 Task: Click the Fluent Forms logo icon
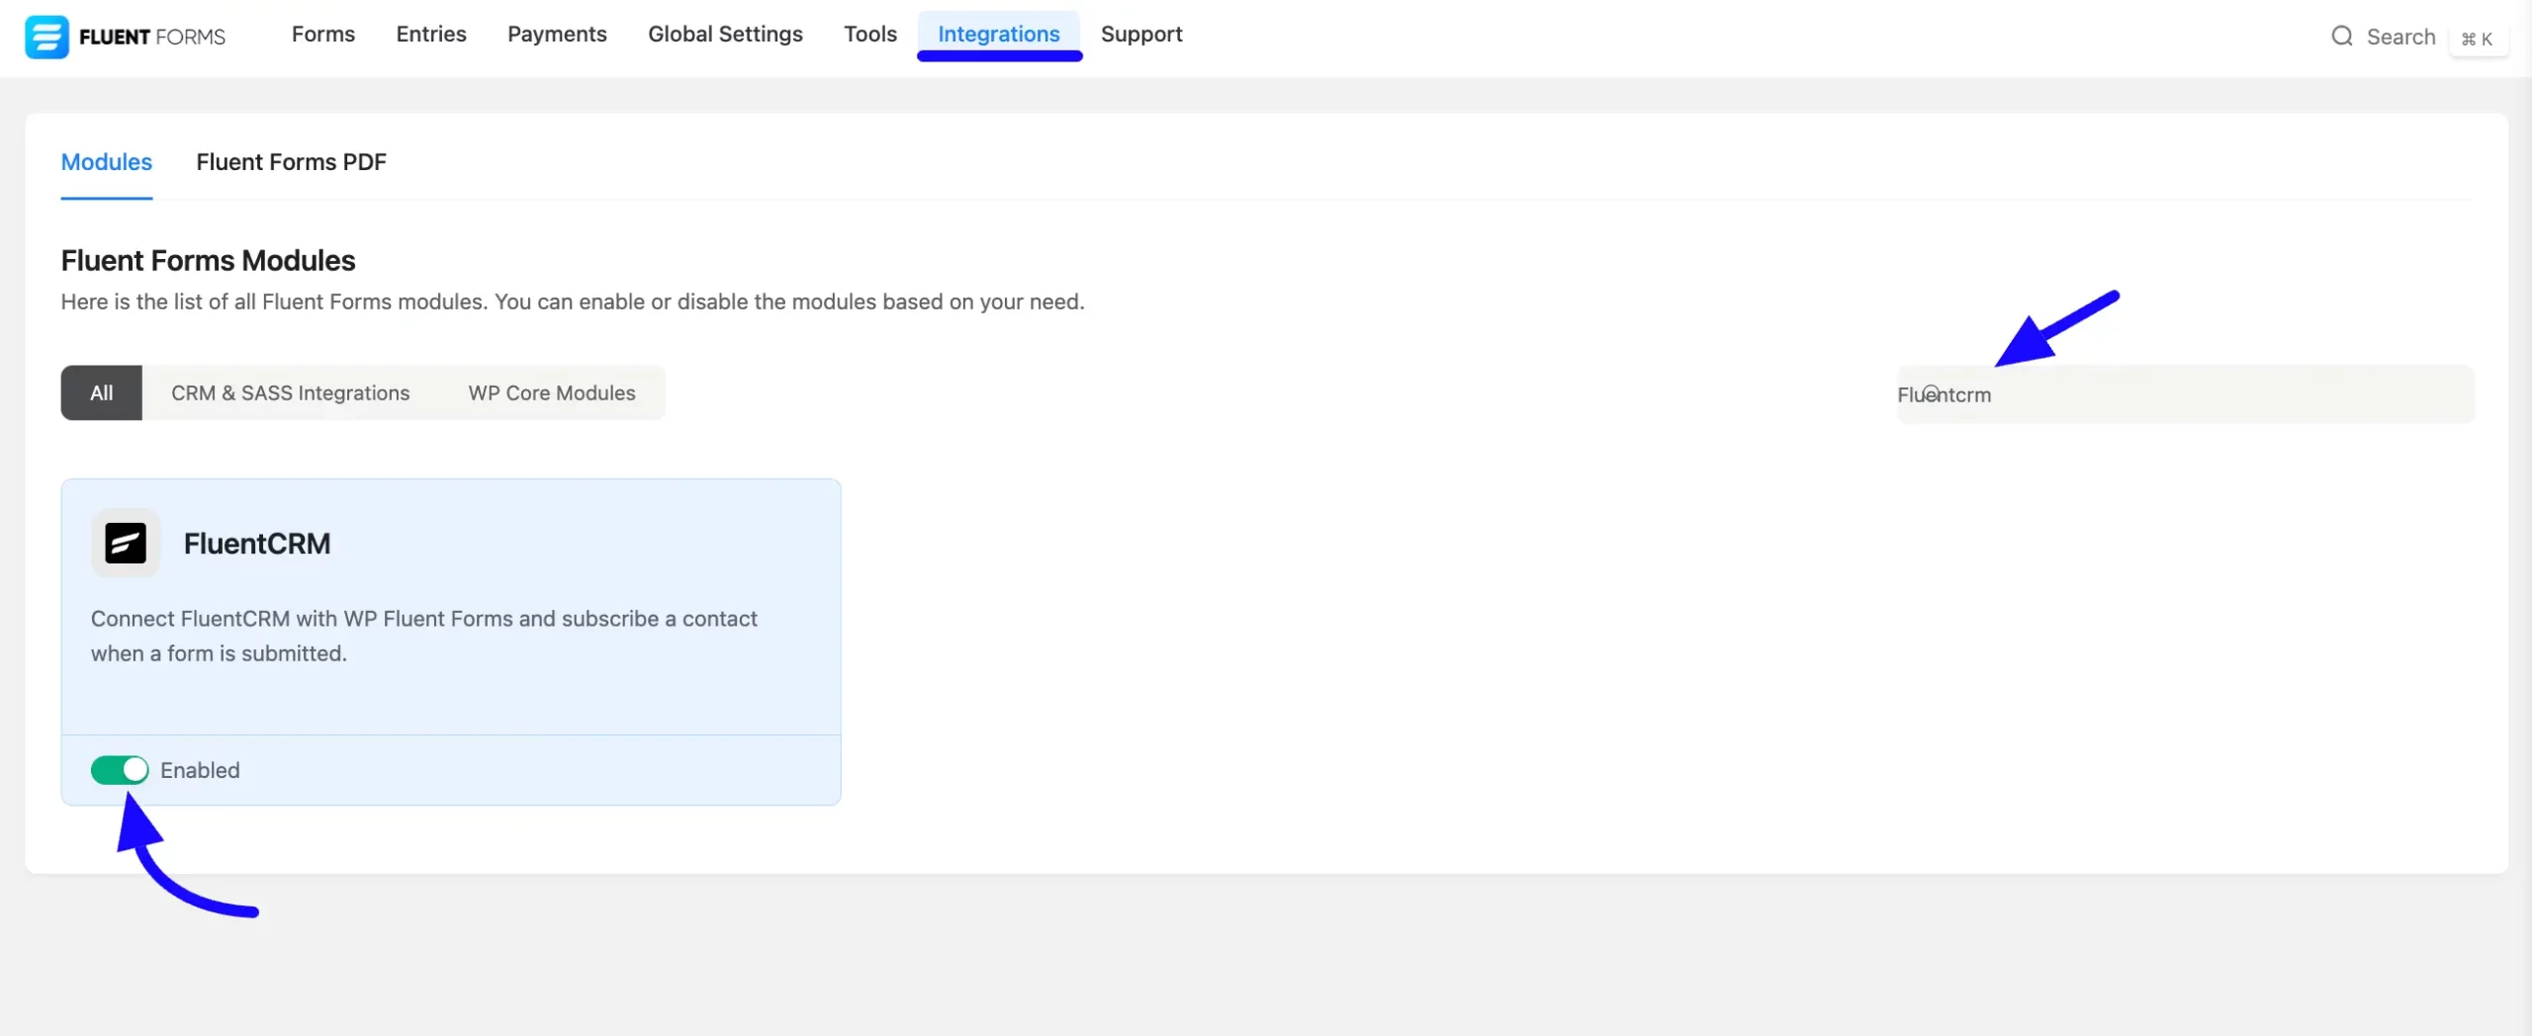46,37
